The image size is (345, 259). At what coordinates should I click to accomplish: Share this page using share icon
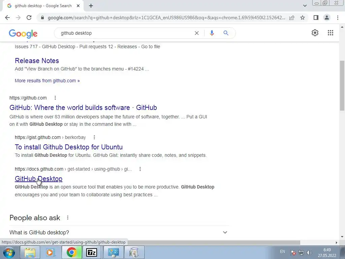pyautogui.click(x=292, y=18)
